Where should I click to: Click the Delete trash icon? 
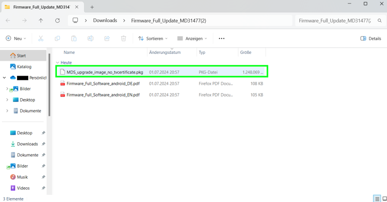click(123, 38)
